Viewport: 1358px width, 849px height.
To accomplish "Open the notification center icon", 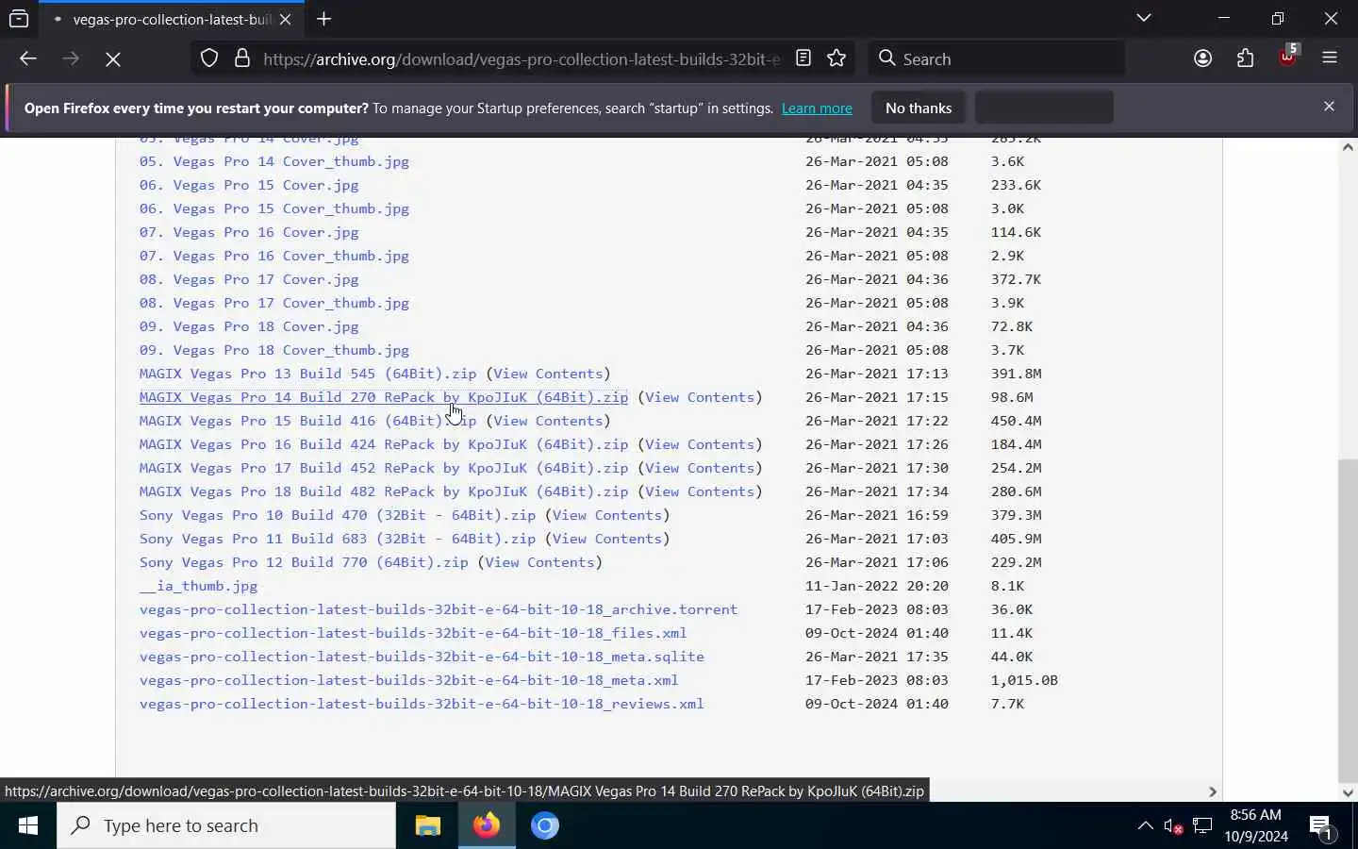I will click(1322, 827).
